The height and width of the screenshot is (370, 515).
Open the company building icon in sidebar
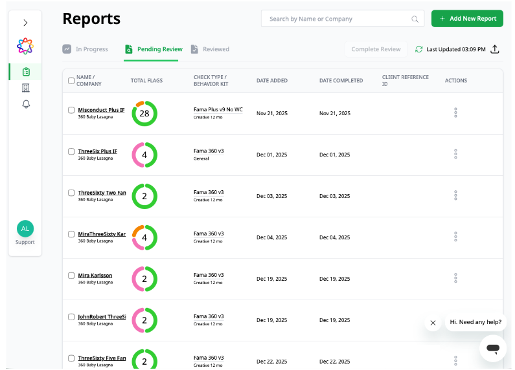click(x=26, y=88)
